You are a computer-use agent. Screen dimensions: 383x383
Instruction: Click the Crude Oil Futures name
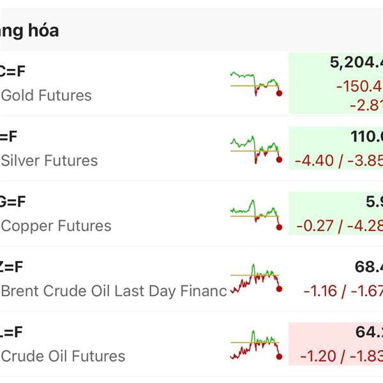[63, 356]
